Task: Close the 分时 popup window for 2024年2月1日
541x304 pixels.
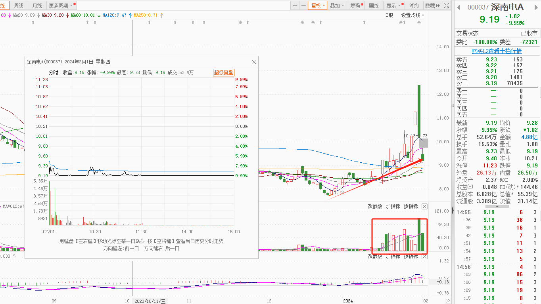Action: tap(254, 62)
